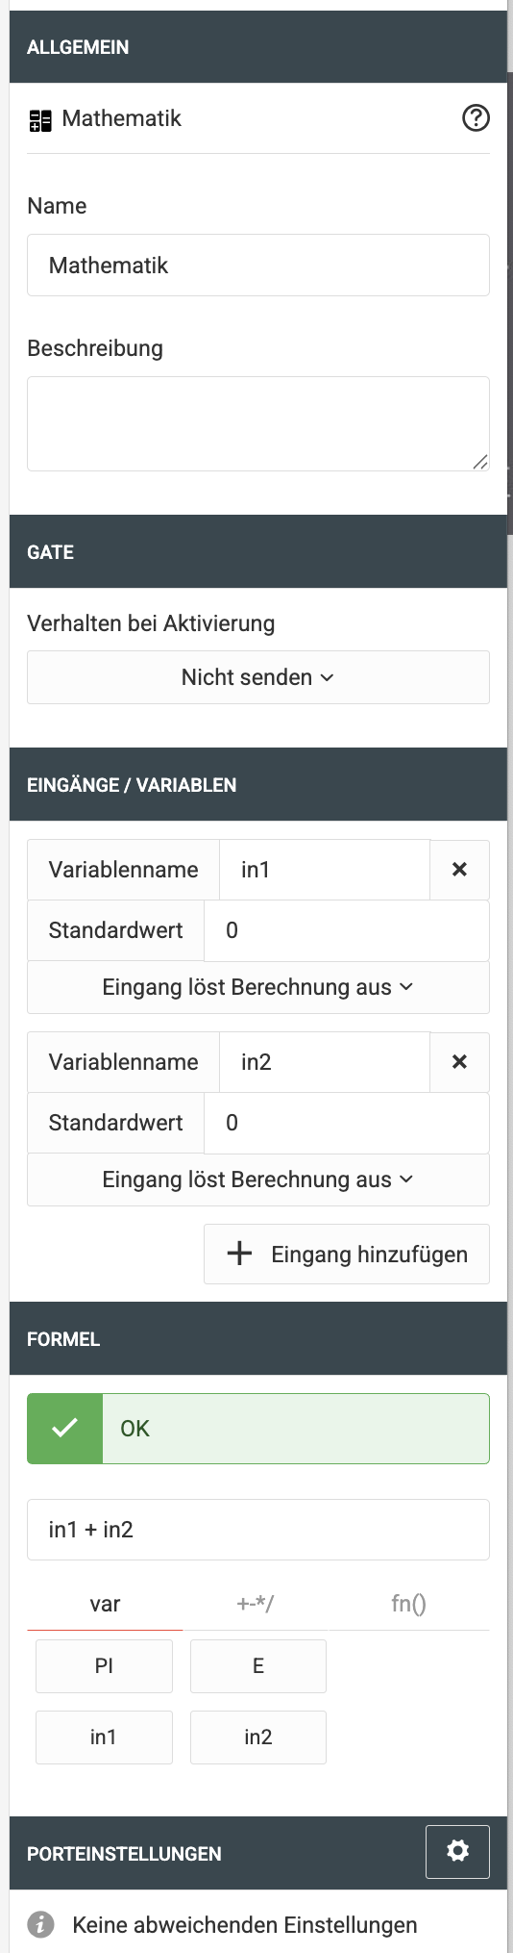Click the info icon near Keine abweichenden Einstellungen
Screen dimensions: 513x1953
(40, 1925)
